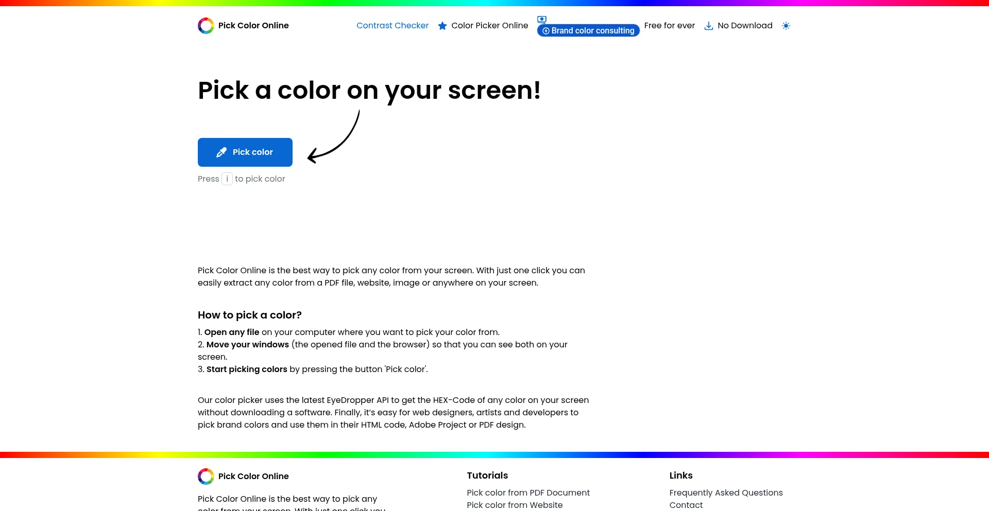The width and height of the screenshot is (989, 511).
Task: Click the Pick Color Online header logo
Action: 206,26
